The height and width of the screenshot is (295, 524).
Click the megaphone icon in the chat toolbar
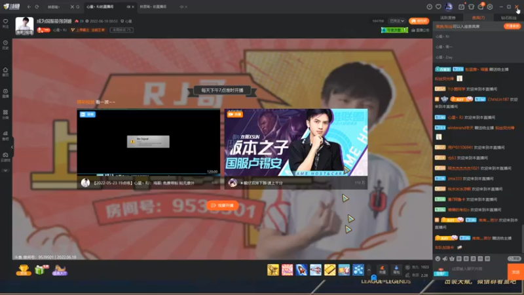(445, 258)
